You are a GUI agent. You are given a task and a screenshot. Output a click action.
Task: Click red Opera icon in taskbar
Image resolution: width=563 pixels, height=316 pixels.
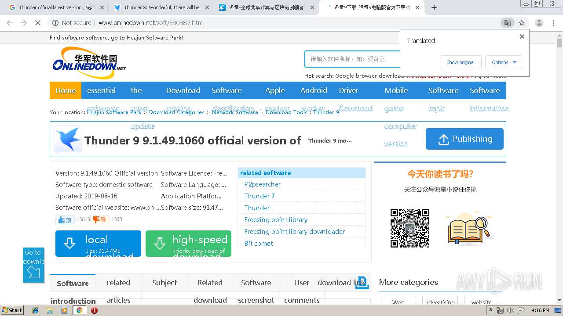(94, 310)
